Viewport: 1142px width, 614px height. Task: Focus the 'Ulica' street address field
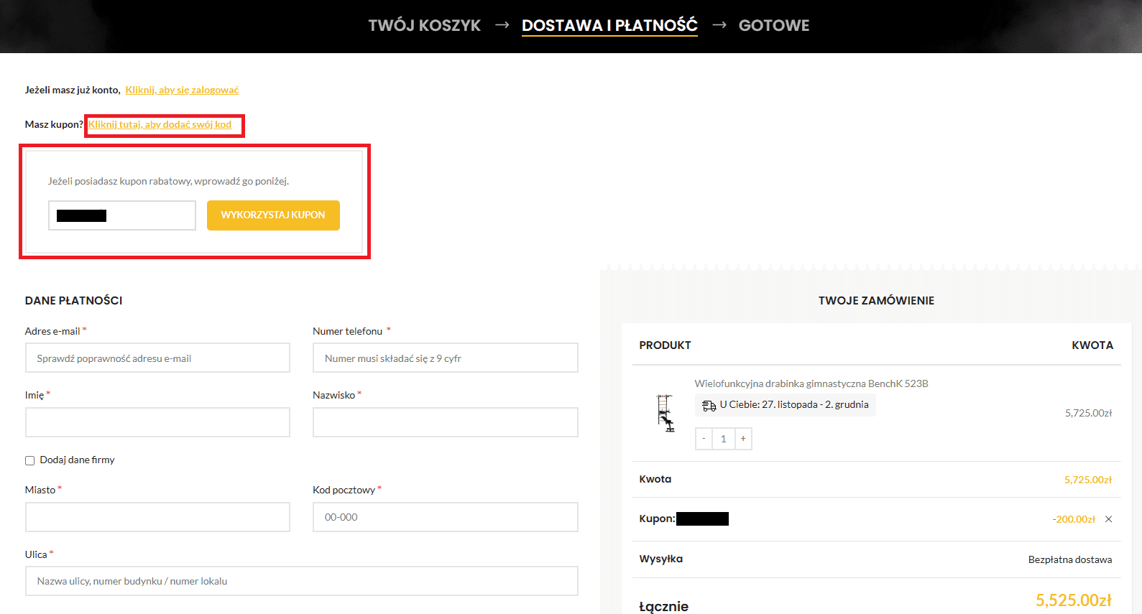pos(301,581)
